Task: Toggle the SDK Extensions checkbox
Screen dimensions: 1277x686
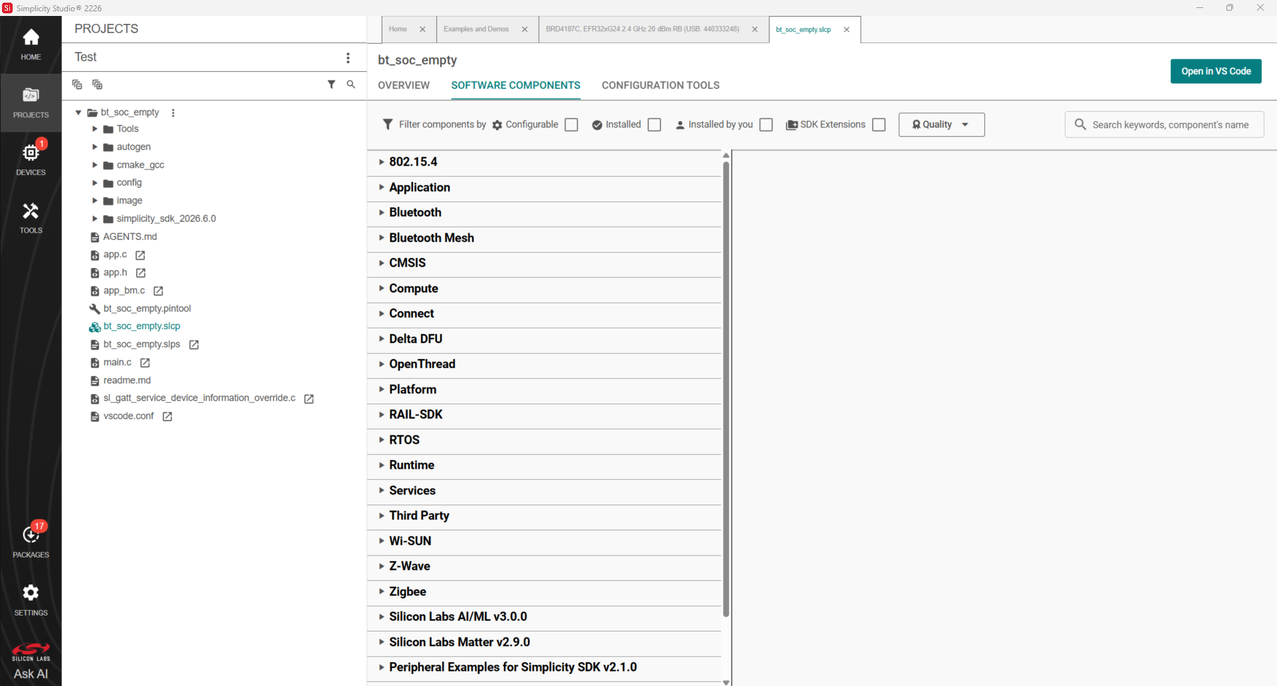Action: (879, 125)
